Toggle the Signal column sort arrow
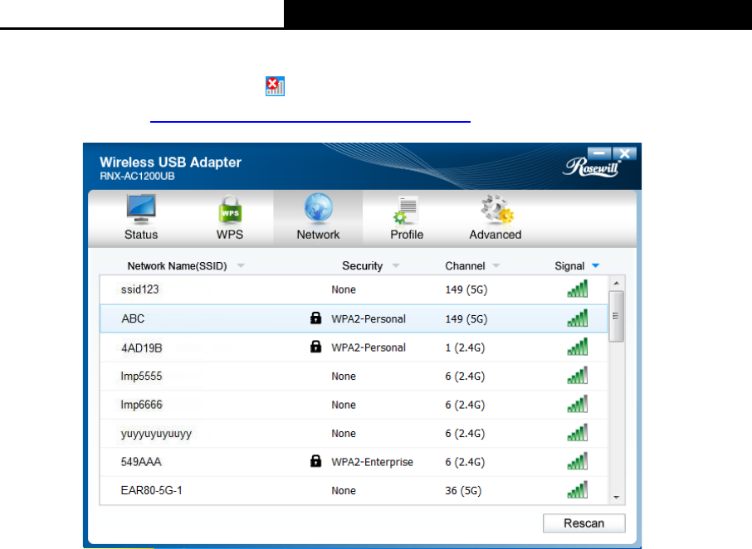 [596, 265]
